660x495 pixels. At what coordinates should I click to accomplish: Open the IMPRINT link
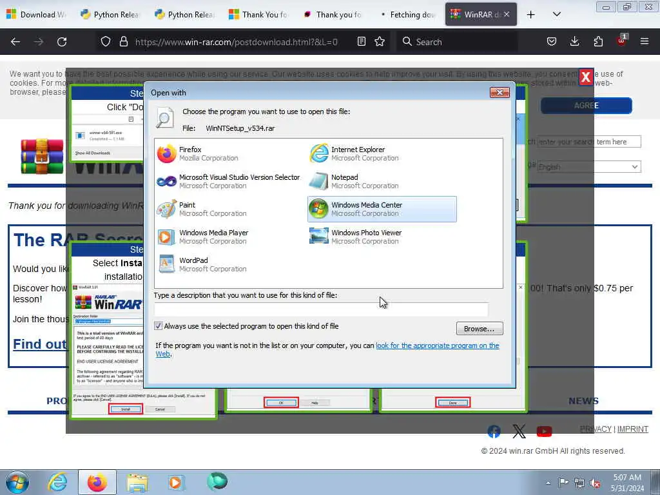point(633,429)
